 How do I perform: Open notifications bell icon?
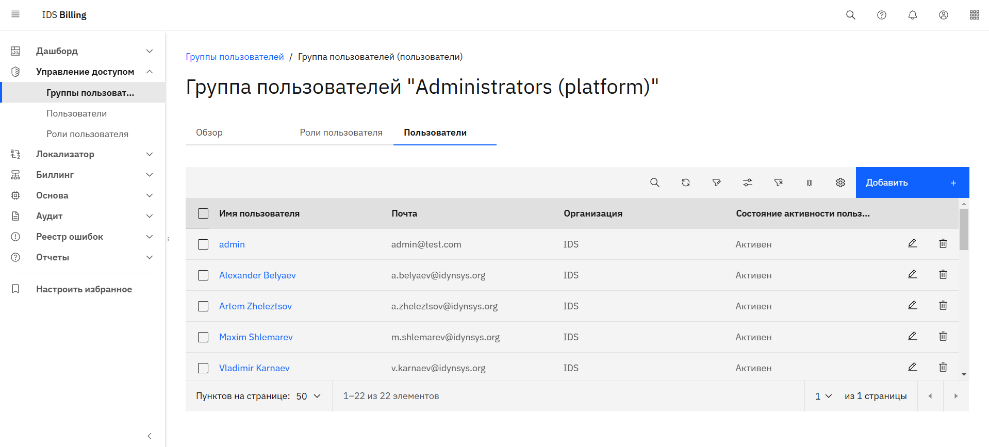point(912,15)
